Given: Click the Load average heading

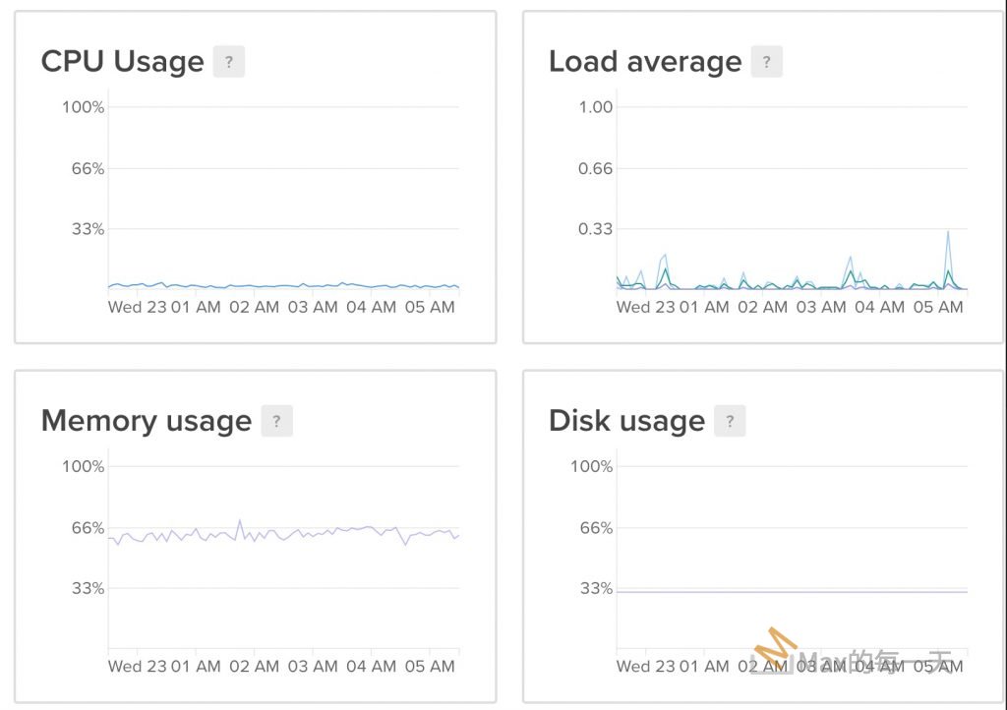Looking at the screenshot, I should click(x=645, y=62).
